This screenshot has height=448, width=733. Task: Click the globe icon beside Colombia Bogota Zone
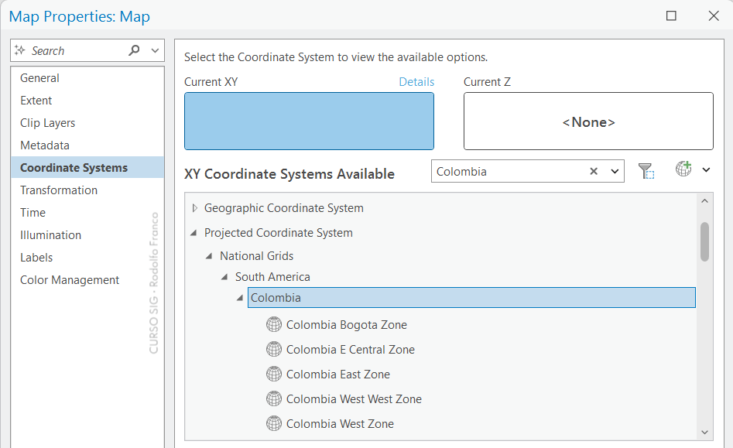(x=273, y=325)
